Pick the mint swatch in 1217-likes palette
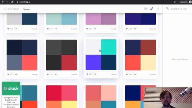Viewport: 192px width, 108px height. coord(54,19)
